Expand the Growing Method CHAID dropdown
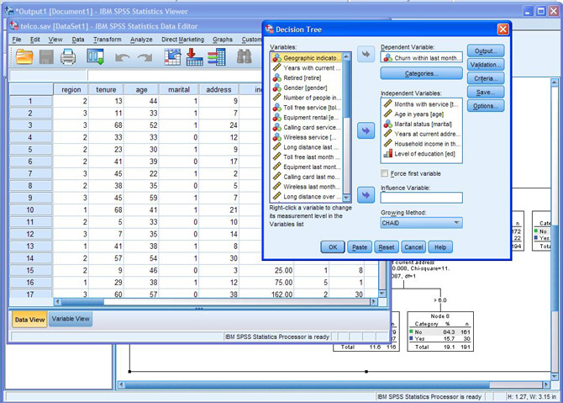Viewport: 563px width, 403px height. coord(455,223)
